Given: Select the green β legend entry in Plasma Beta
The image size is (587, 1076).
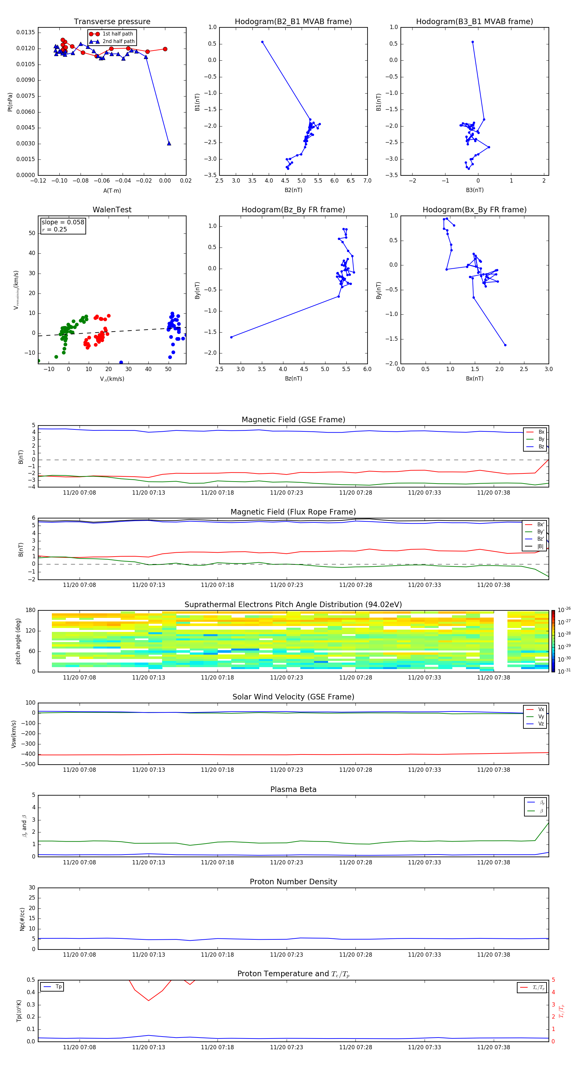Looking at the screenshot, I should coord(535,811).
